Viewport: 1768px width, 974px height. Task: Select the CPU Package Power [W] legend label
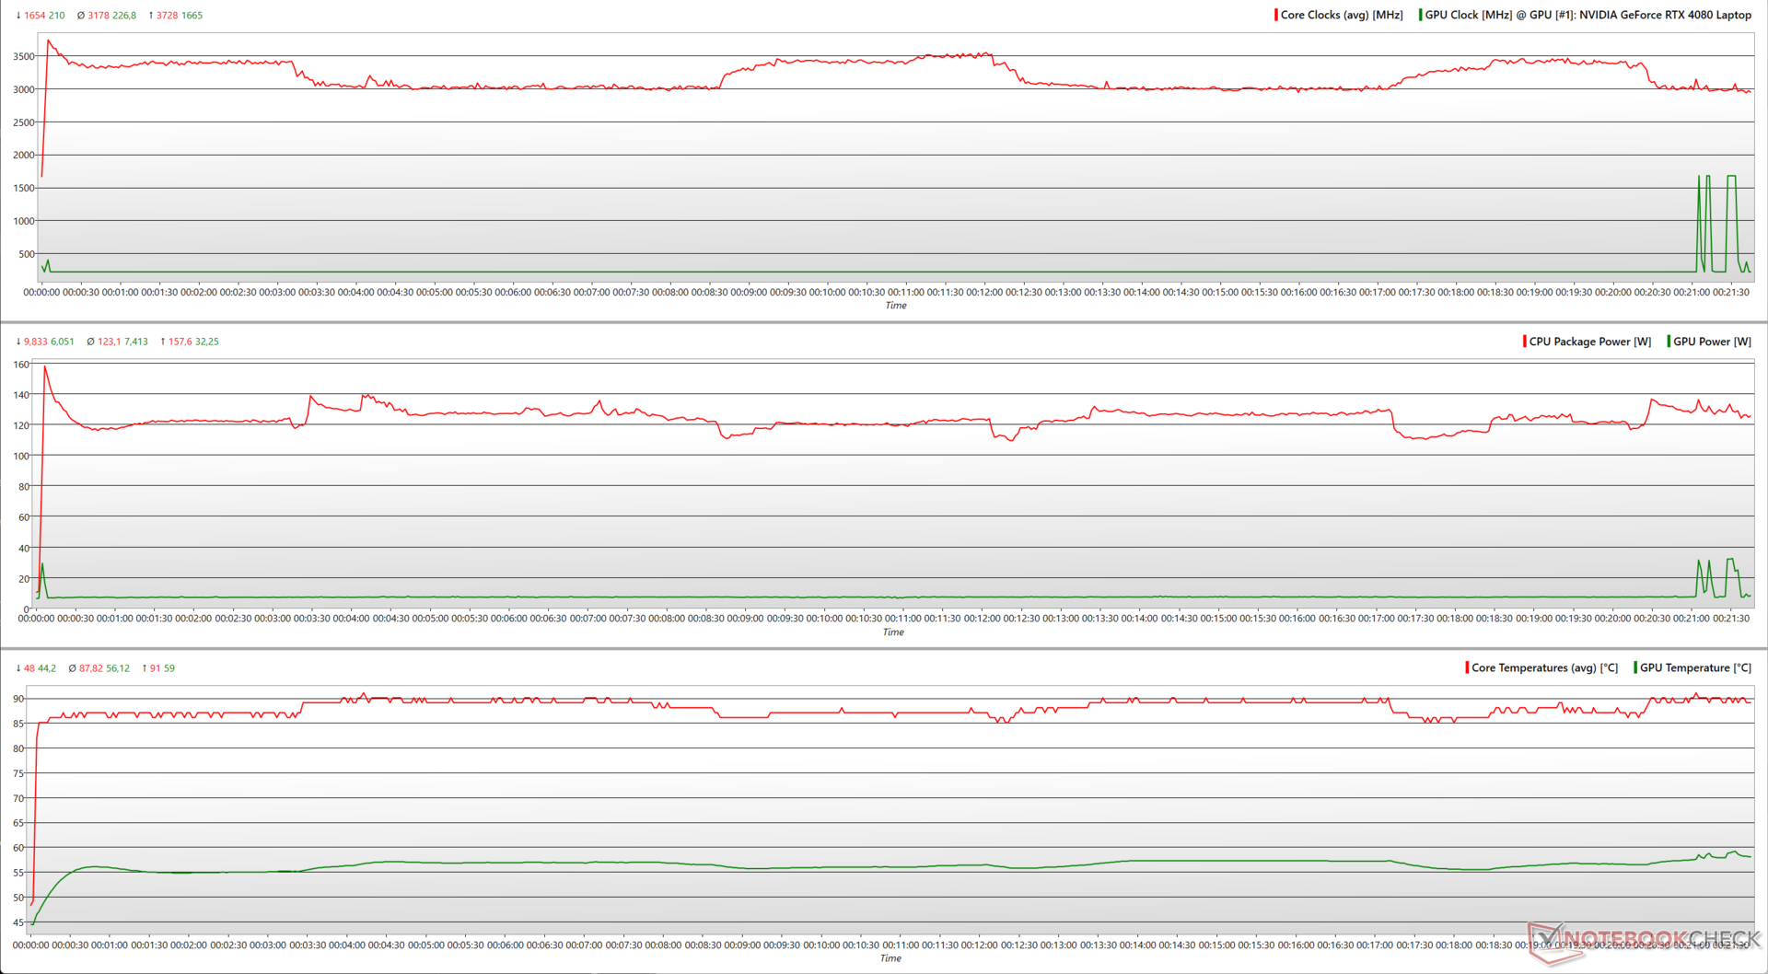[1590, 342]
